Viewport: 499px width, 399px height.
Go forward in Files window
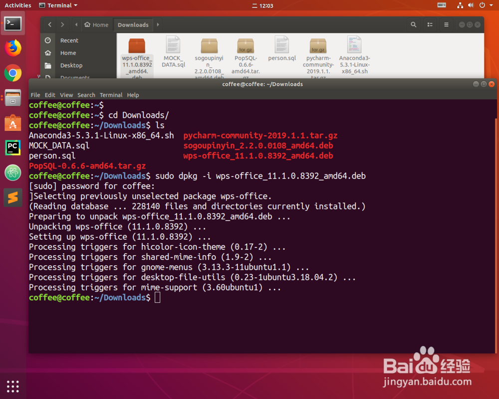pos(62,24)
